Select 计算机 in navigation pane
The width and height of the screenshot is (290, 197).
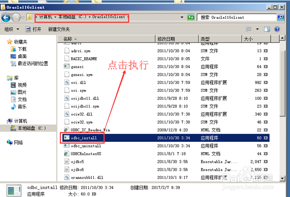point(17,121)
